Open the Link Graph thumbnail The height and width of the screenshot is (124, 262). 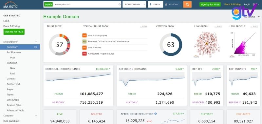tap(207, 44)
